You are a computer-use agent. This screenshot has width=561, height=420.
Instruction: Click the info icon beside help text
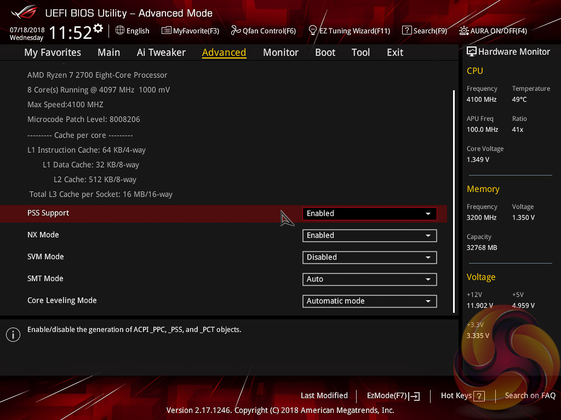pos(13,335)
